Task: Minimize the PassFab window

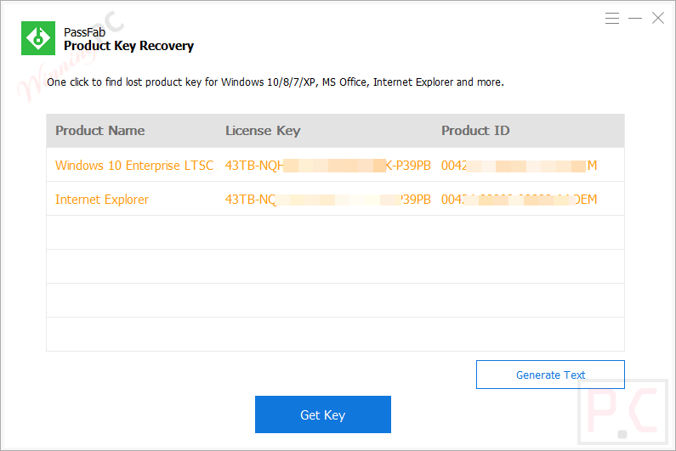Action: (x=635, y=18)
